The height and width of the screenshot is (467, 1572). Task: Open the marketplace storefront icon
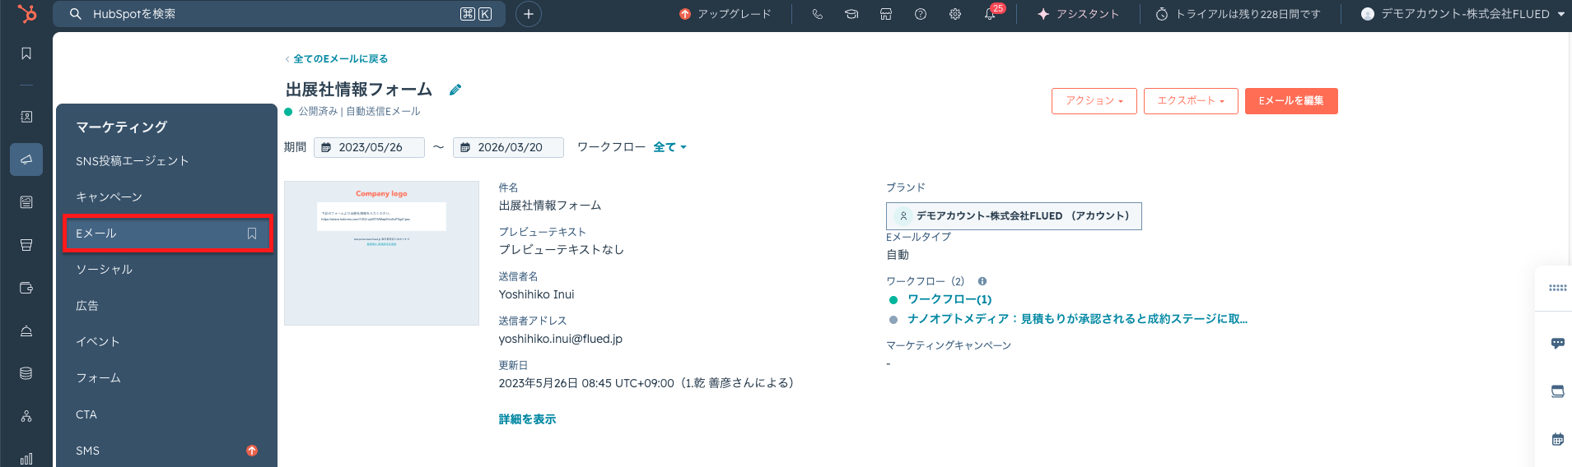click(x=886, y=14)
